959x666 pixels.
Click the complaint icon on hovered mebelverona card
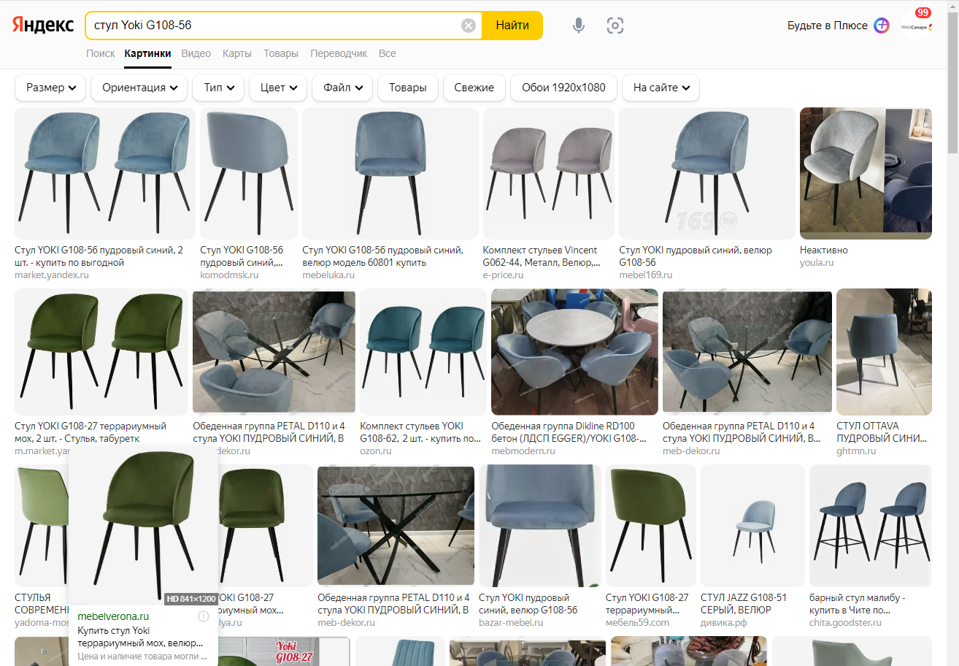pyautogui.click(x=204, y=616)
